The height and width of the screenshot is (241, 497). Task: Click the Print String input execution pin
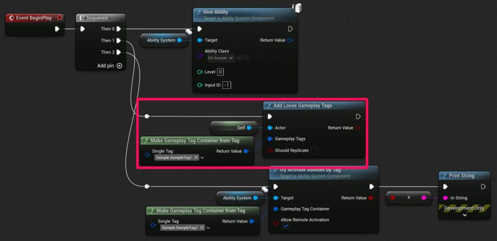(x=445, y=187)
